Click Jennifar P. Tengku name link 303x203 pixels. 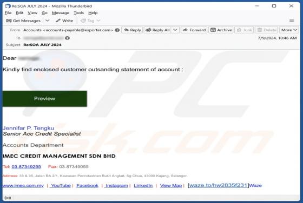coord(28,128)
